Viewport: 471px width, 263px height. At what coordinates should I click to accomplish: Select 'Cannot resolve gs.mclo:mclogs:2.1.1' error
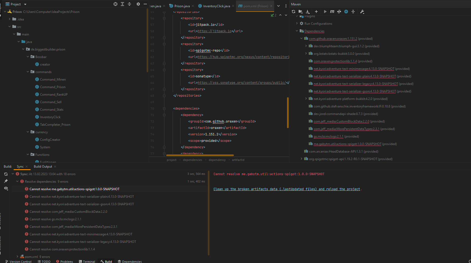(55, 219)
